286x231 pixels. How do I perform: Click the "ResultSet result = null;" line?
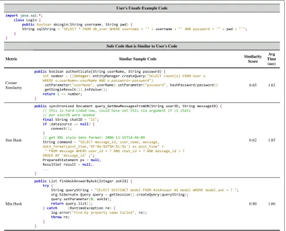[69, 165]
